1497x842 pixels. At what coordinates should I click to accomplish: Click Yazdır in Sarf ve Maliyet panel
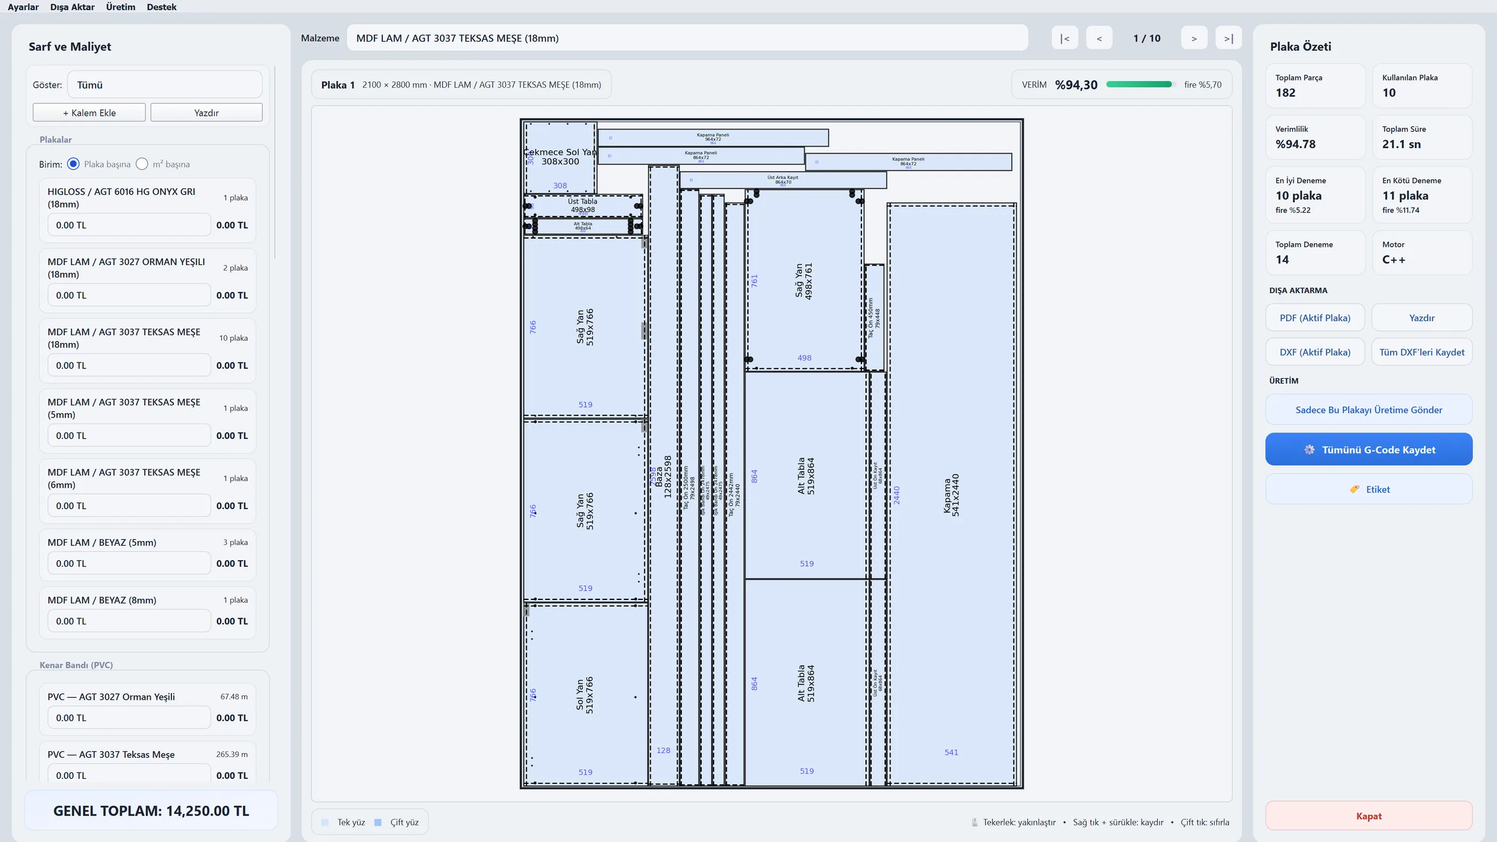(206, 112)
